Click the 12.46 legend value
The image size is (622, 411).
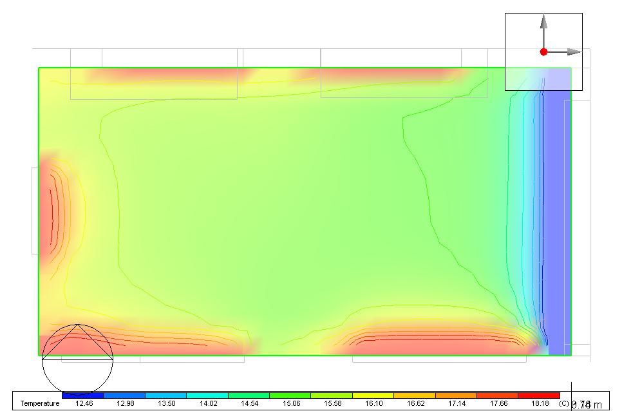point(84,403)
